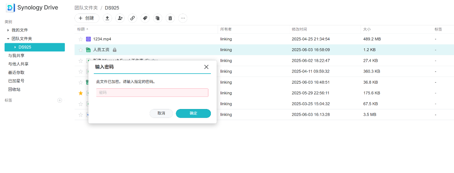Viewport: 454px width, 173px height.
Task: Open the share-with-users icon
Action: [120, 18]
